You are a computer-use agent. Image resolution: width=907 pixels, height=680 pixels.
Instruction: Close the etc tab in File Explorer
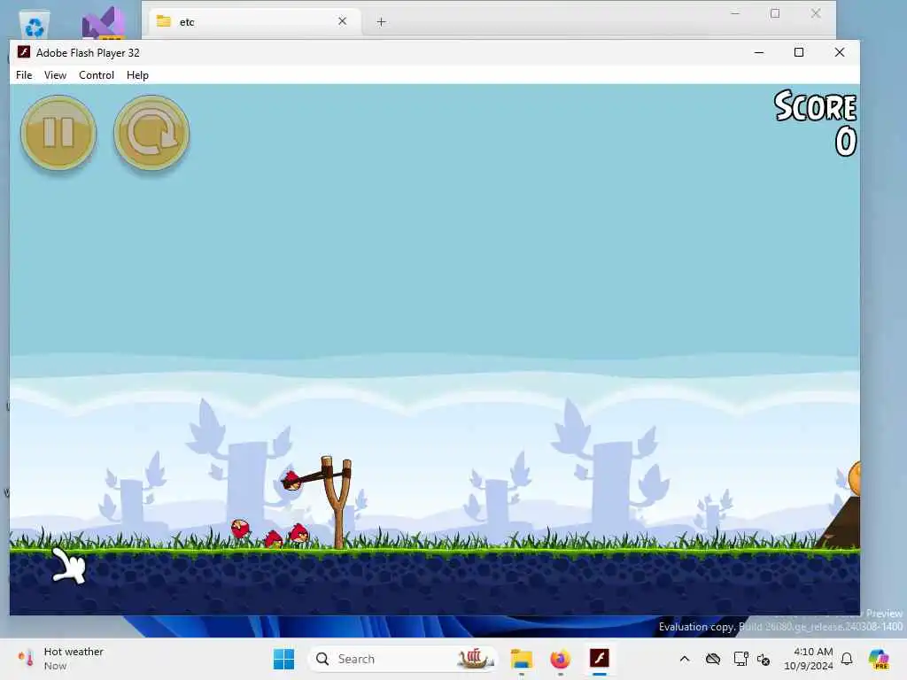[343, 21]
